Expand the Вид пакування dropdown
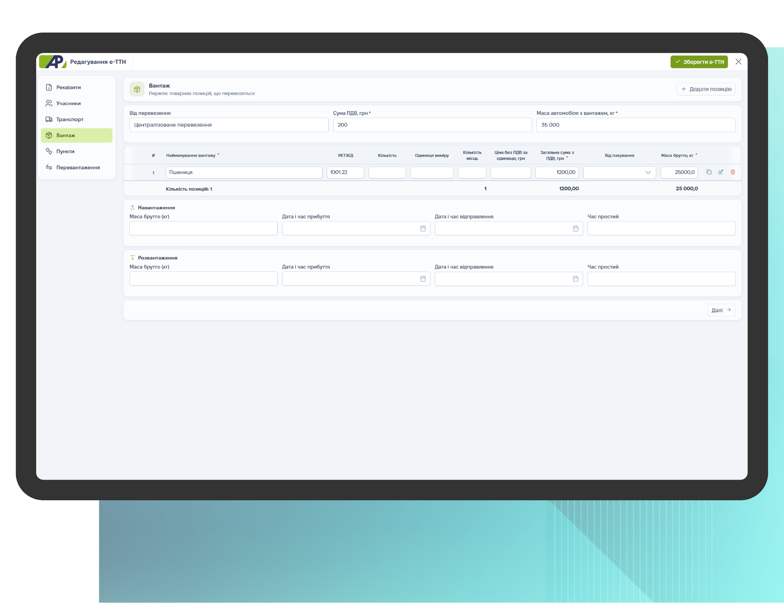The image size is (784, 603). pyautogui.click(x=619, y=173)
